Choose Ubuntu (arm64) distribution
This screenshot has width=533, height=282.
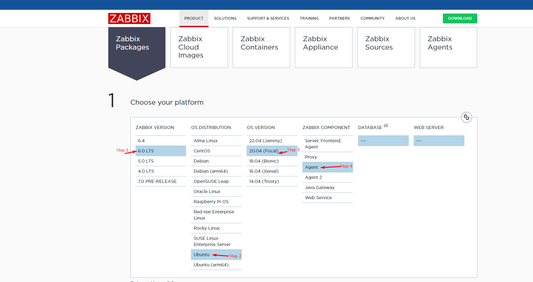pos(216,265)
